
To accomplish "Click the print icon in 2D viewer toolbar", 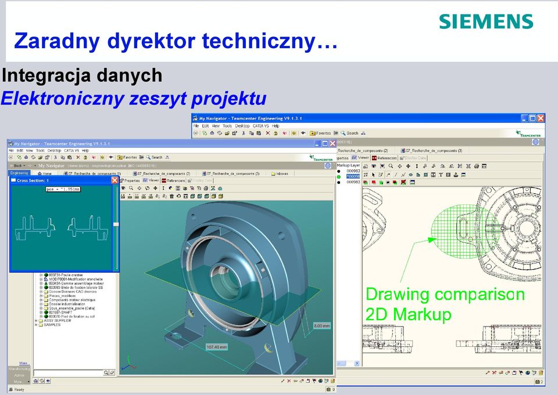I will click(477, 166).
